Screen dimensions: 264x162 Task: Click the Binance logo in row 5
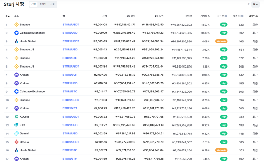click(x=16, y=58)
